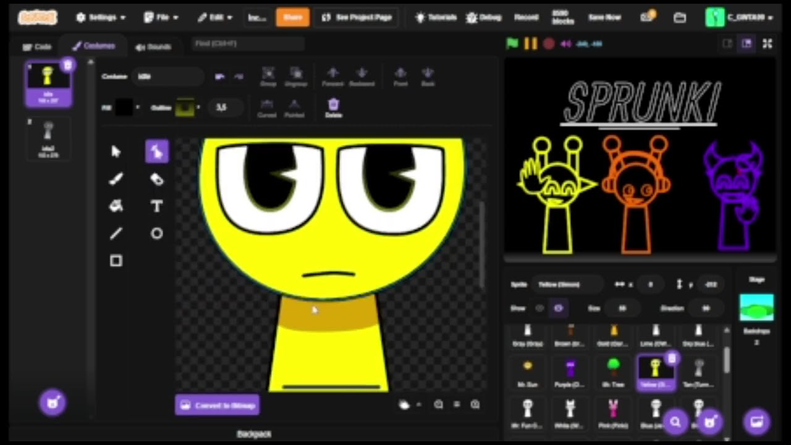Click the outline width input field

coord(224,108)
